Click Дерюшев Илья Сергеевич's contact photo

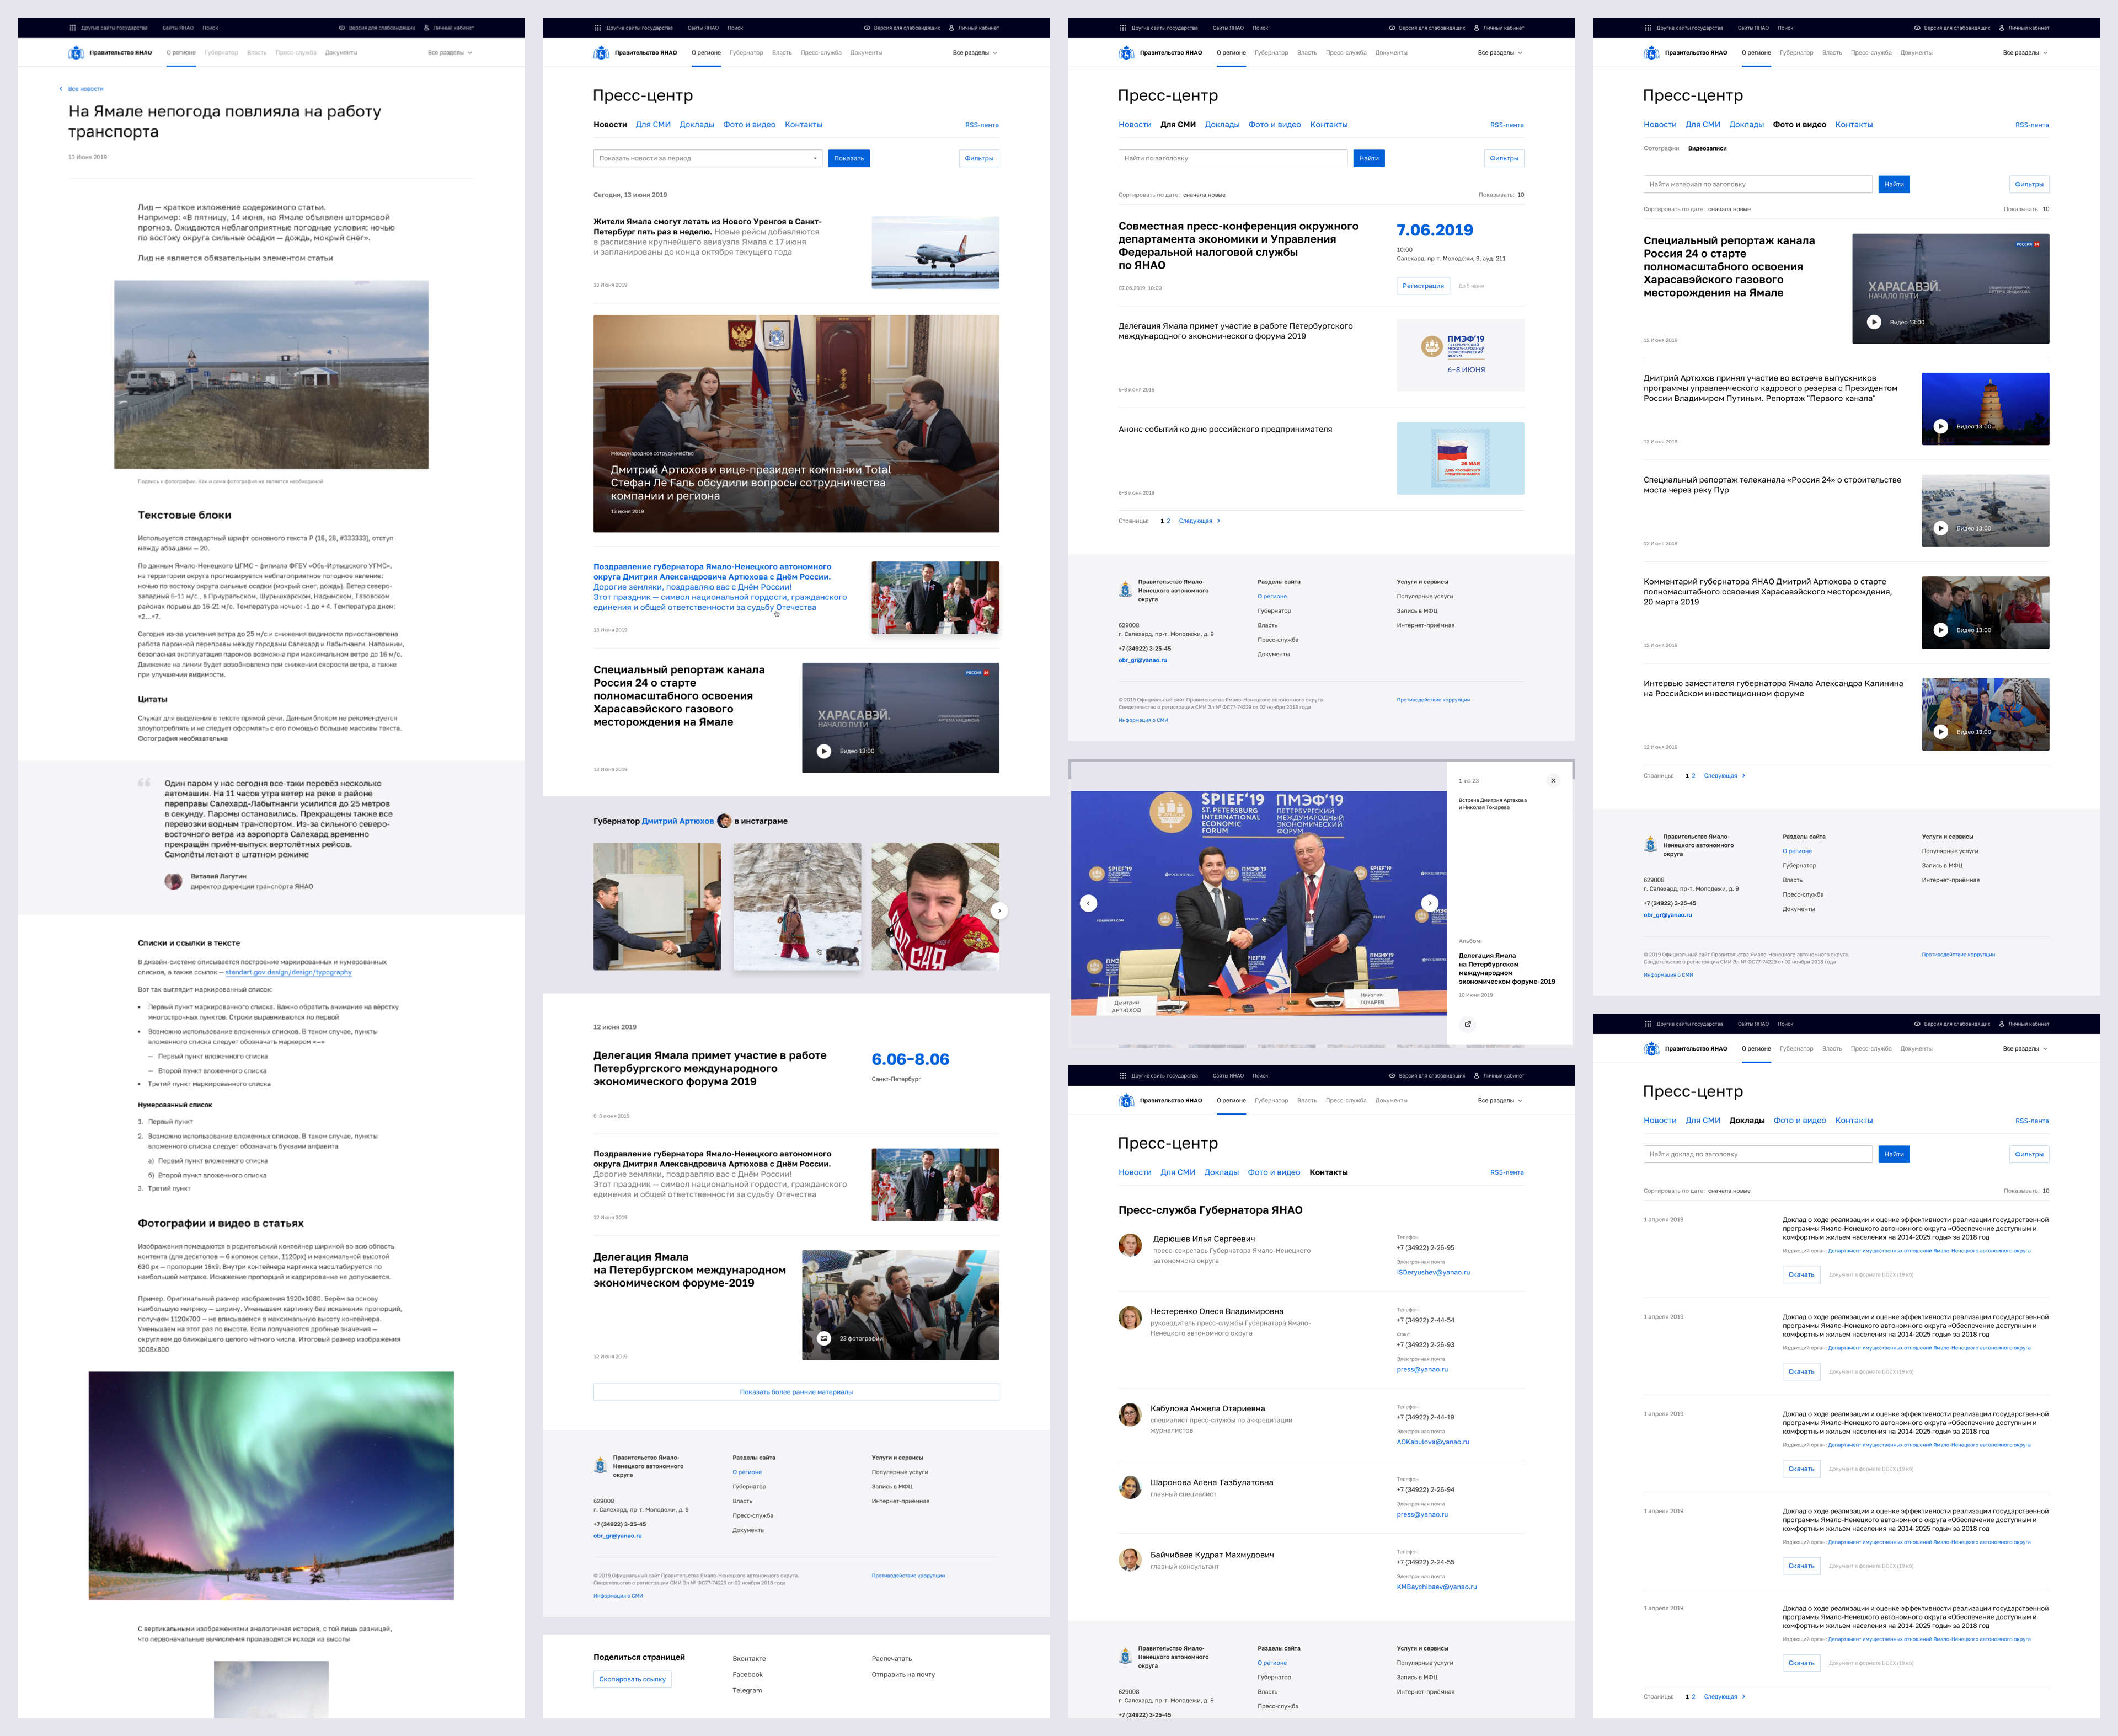[1130, 1245]
